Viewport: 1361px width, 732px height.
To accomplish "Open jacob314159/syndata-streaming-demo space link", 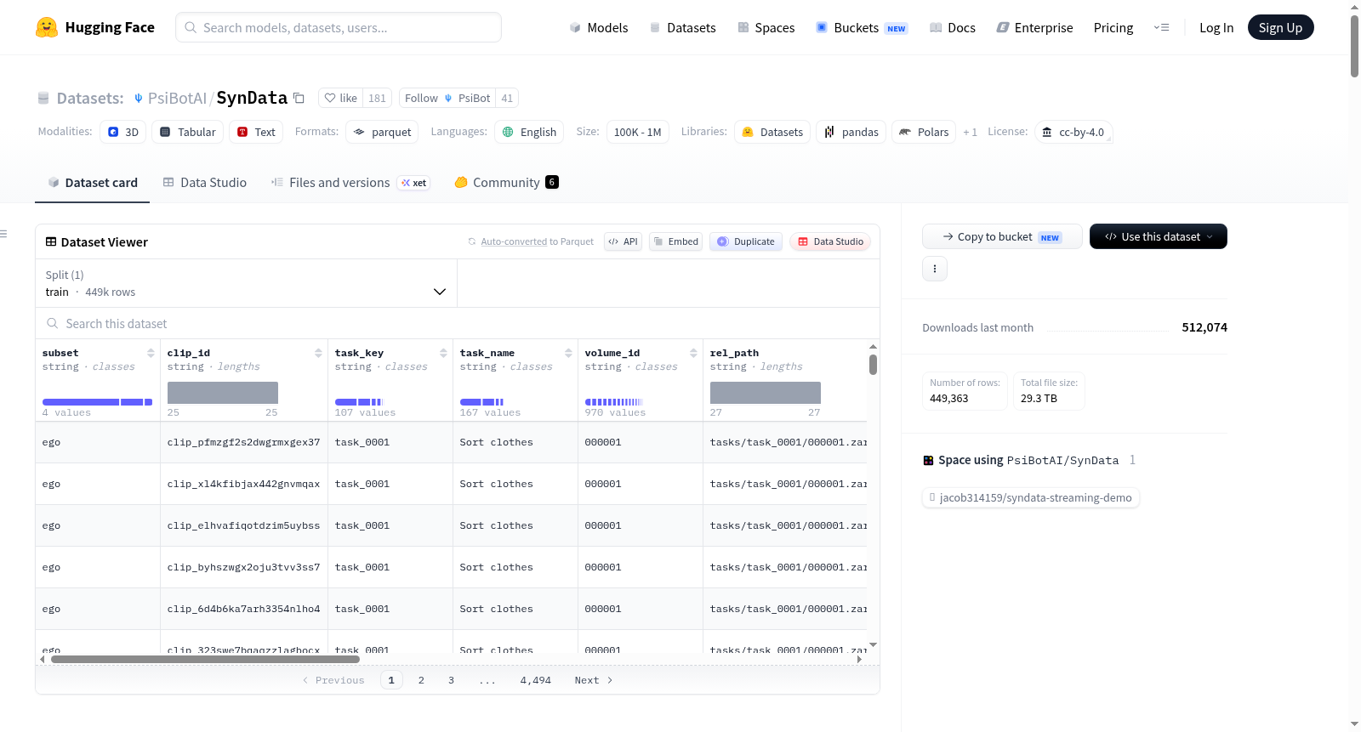I will (1031, 497).
